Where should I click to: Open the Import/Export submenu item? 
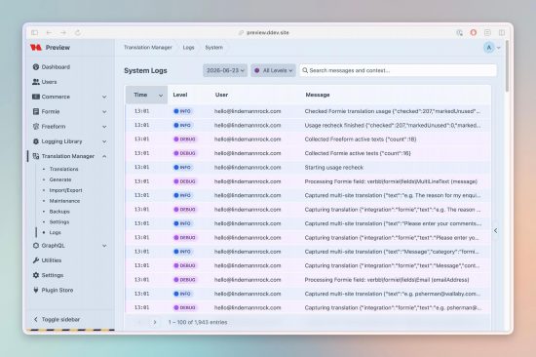(65, 190)
